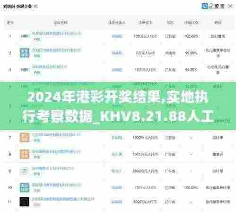Viewport: 236px width, 212px height.
Task: Open the company name link in row 10
Action: pos(56,185)
